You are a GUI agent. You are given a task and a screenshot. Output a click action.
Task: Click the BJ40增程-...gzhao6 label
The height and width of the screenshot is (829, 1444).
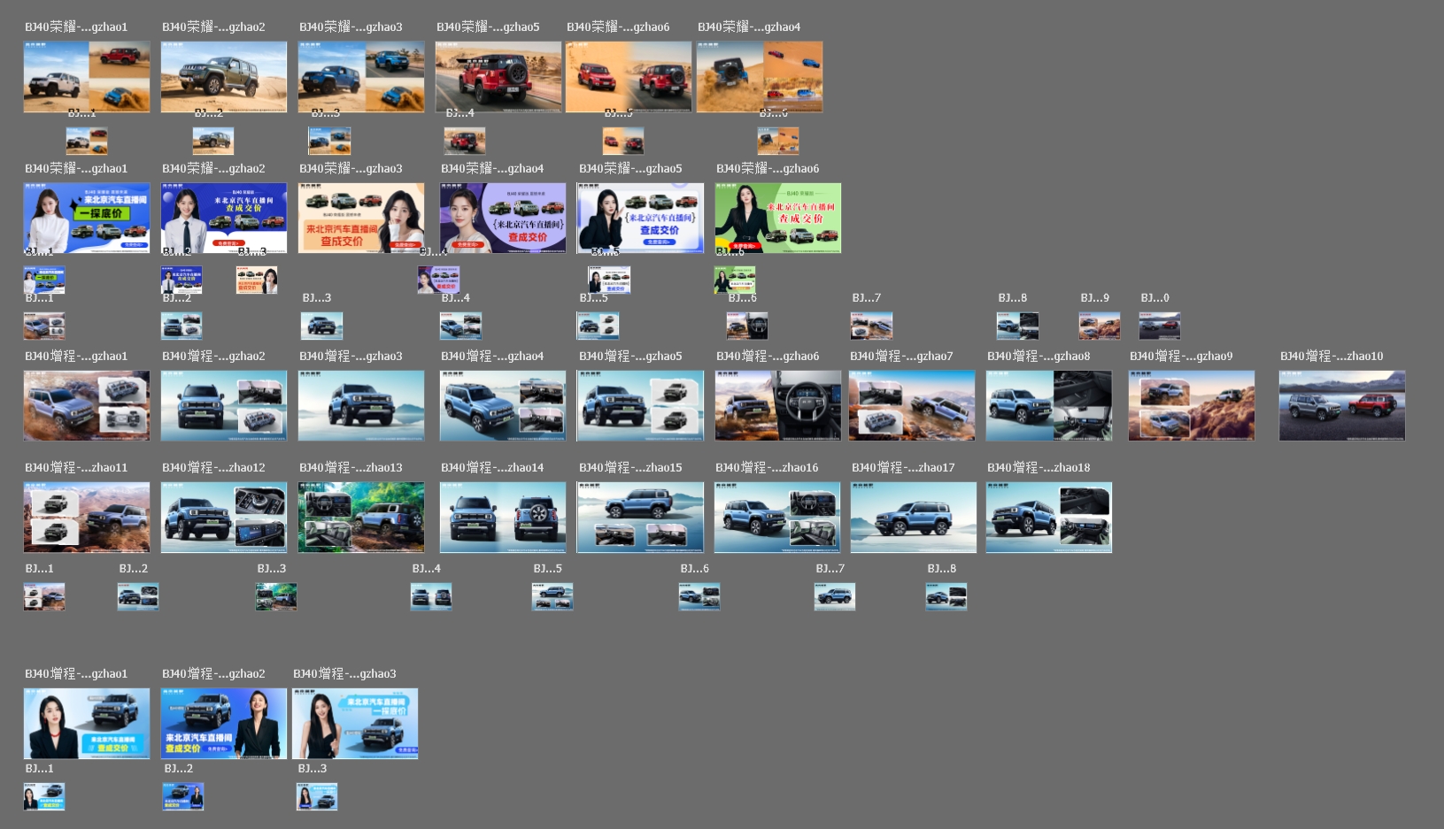pyautogui.click(x=768, y=357)
